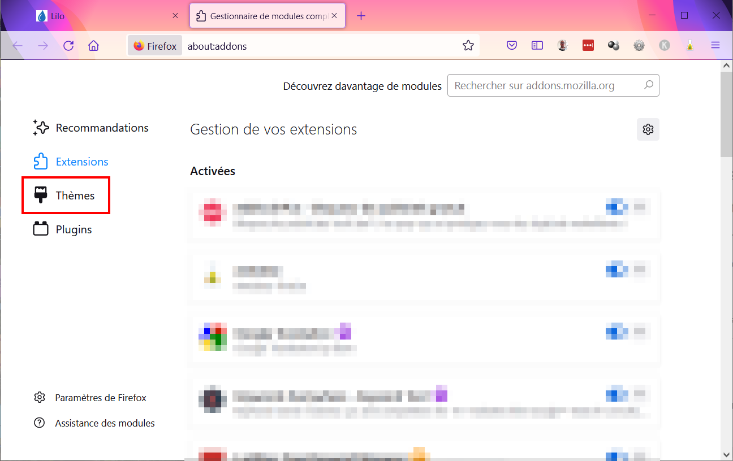Click the avatar extension icon in toolbar
Image resolution: width=733 pixels, height=461 pixels.
click(x=563, y=46)
